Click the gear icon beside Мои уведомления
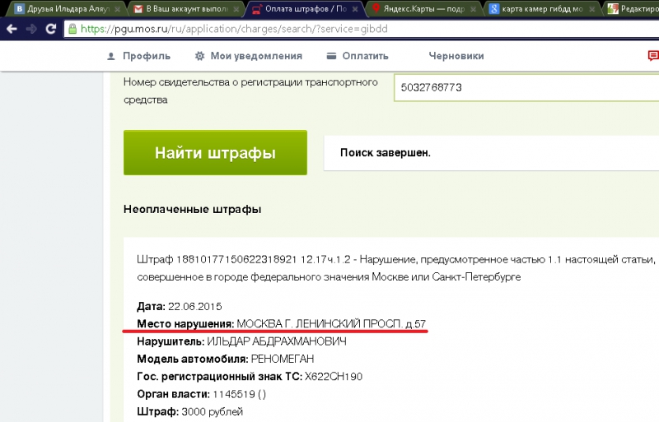659x422 pixels. tap(199, 56)
